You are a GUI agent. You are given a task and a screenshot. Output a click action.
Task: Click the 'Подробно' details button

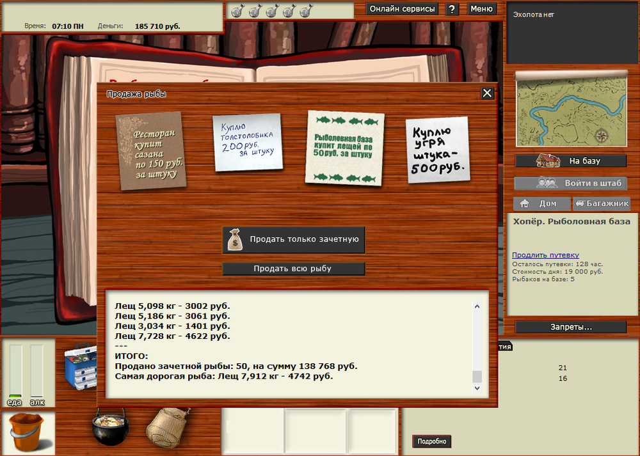pyautogui.click(x=432, y=441)
